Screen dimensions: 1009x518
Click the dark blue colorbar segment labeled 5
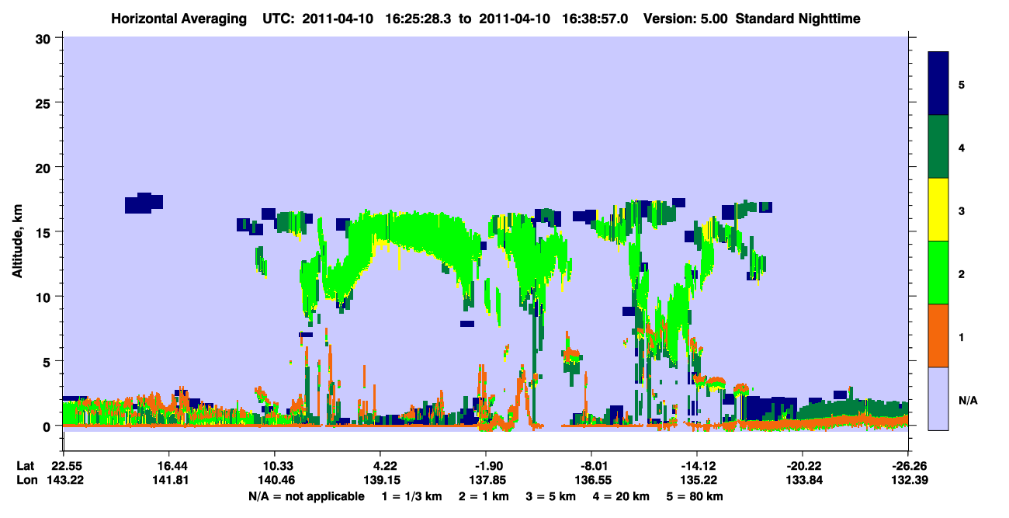(938, 84)
